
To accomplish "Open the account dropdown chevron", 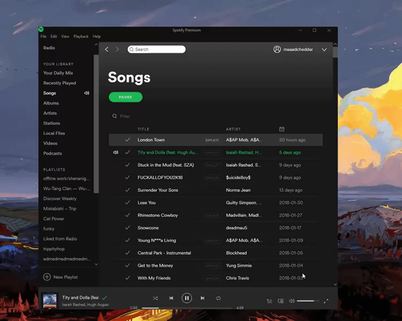I will [x=324, y=49].
